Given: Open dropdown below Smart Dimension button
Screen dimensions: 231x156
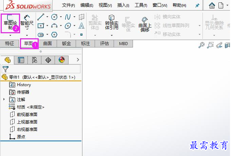Looking at the screenshot, I should (x=27, y=35).
